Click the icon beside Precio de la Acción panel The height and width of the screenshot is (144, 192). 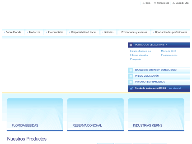click(x=131, y=76)
